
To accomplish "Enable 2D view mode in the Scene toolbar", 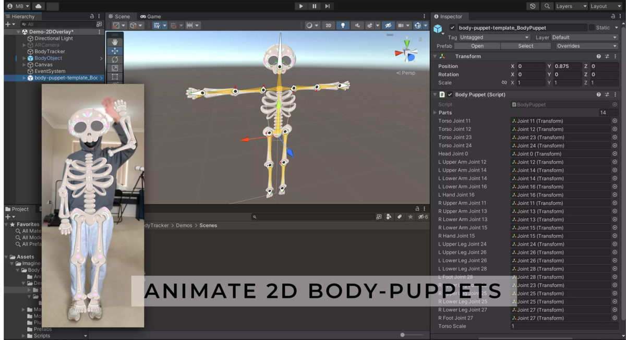I will click(x=329, y=25).
